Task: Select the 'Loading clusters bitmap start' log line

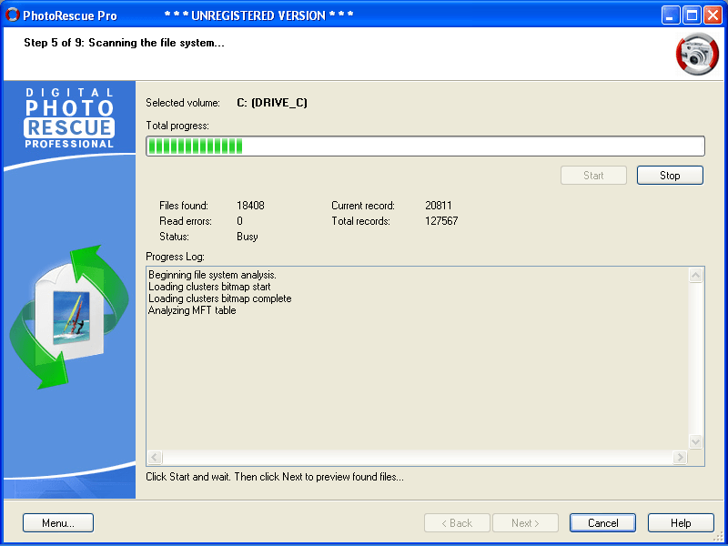Action: [x=209, y=287]
